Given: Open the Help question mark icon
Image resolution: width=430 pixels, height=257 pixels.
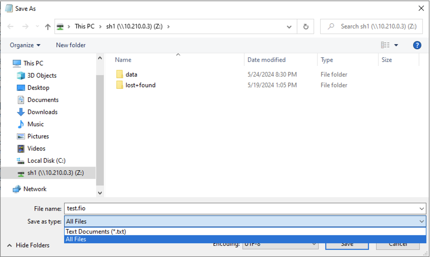Looking at the screenshot, I should pos(417,45).
